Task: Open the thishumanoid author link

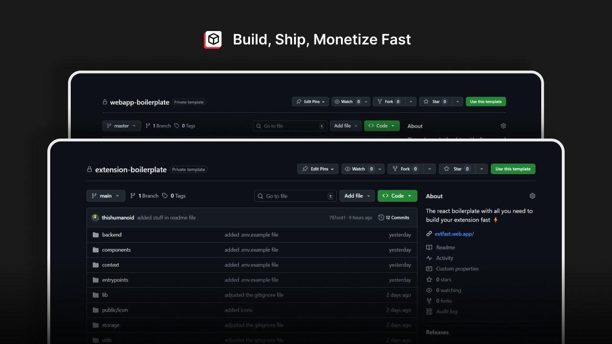Action: point(118,217)
